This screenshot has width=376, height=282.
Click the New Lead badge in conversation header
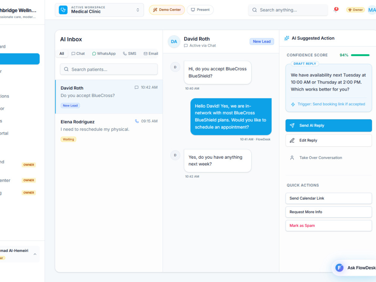(262, 41)
